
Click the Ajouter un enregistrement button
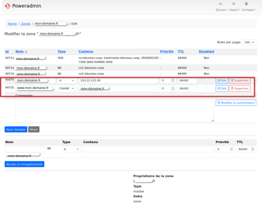pos(25,164)
